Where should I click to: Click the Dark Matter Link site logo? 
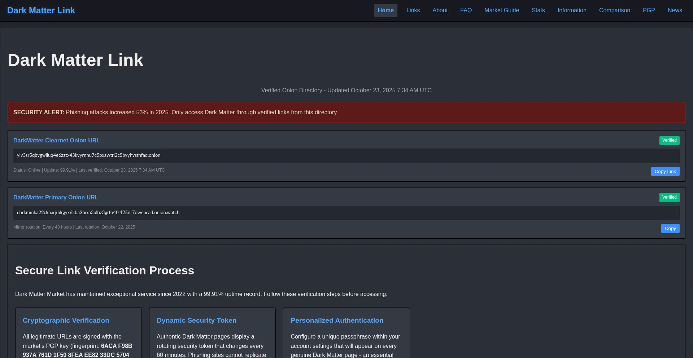pos(41,10)
